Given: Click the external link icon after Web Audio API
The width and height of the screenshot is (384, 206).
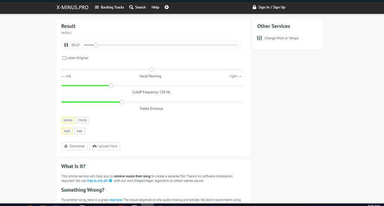Looking at the screenshot, I should [x=111, y=181].
